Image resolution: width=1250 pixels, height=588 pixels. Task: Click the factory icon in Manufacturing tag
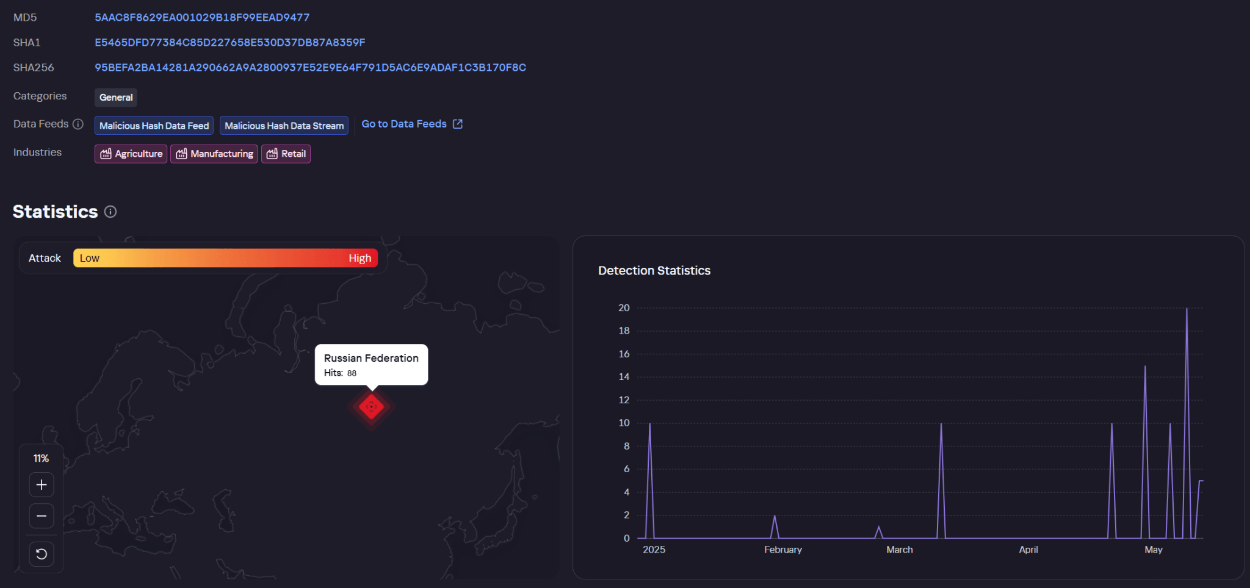tap(181, 154)
